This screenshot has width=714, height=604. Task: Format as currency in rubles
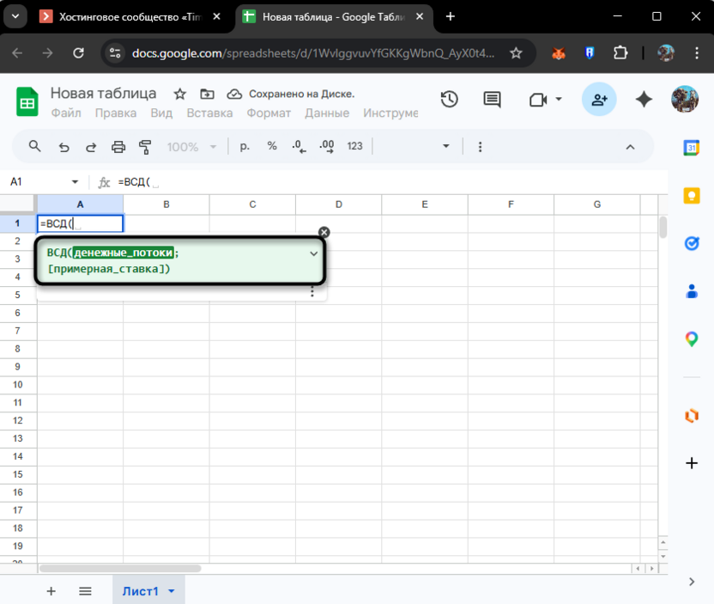pos(245,146)
